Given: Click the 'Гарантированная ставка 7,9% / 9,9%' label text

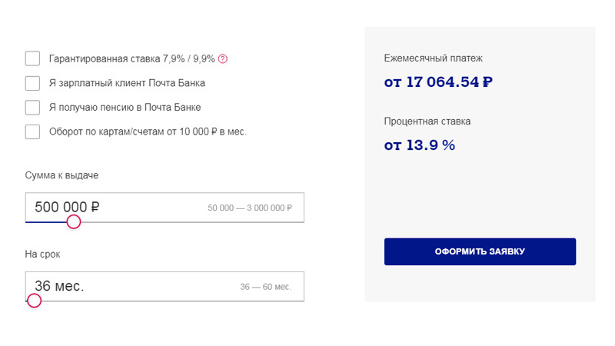Looking at the screenshot, I should point(131,59).
